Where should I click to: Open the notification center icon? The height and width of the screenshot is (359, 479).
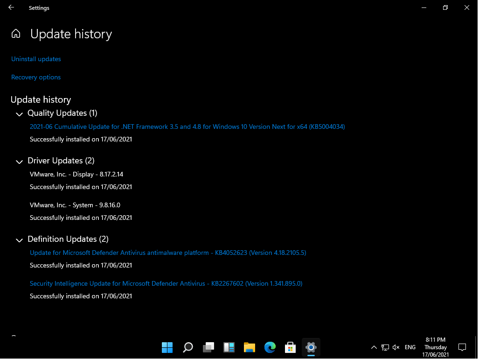pos(463,347)
